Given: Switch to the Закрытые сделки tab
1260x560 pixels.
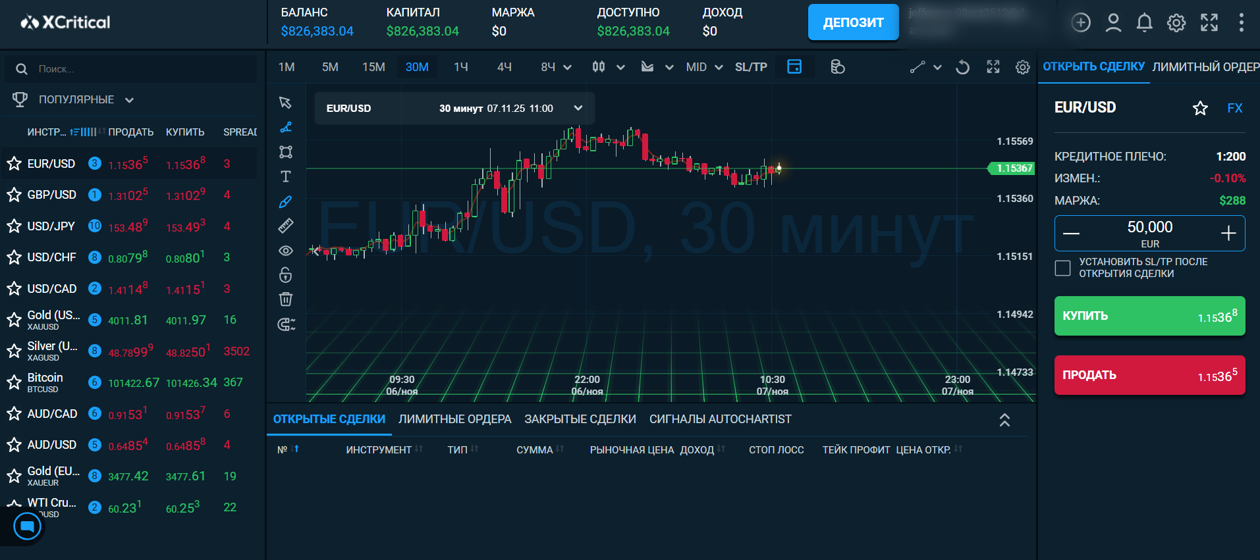Looking at the screenshot, I should 580,419.
